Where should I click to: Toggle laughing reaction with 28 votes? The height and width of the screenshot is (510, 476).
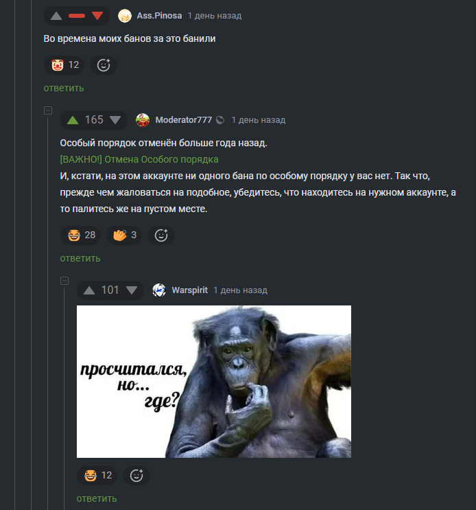(80, 235)
